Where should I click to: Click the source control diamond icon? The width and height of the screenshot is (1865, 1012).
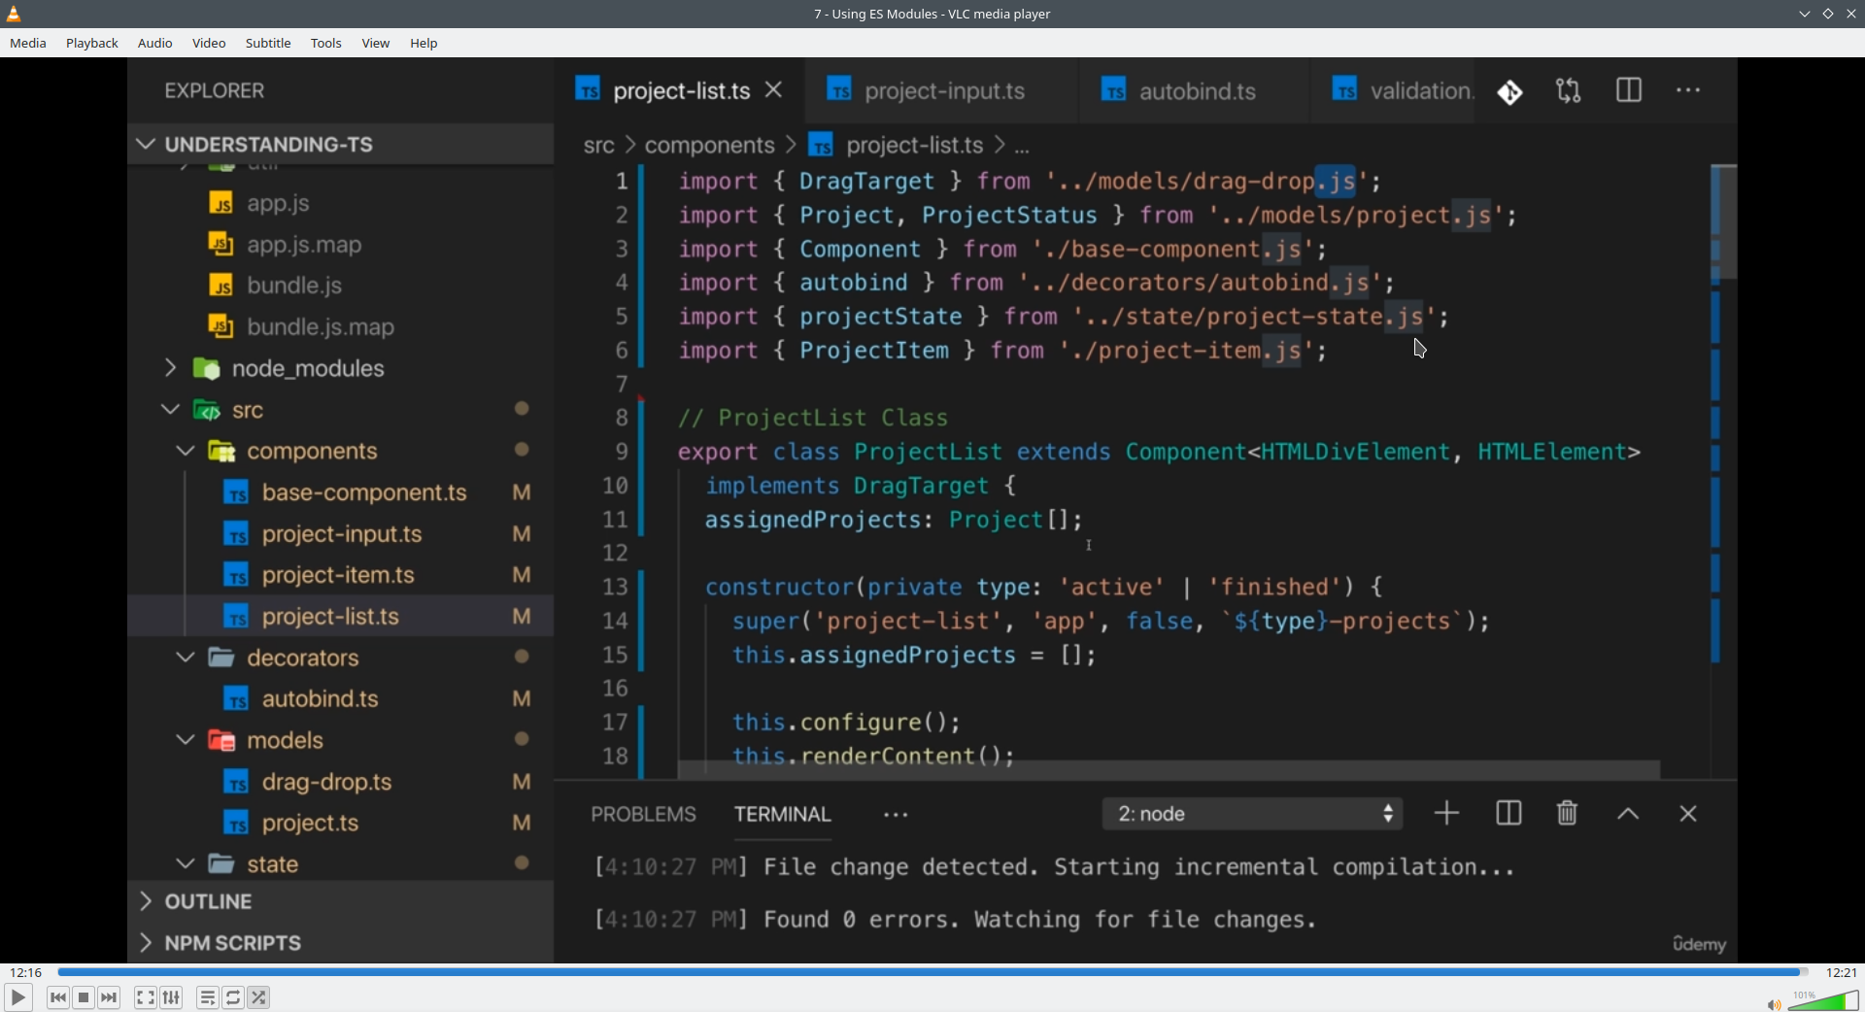point(1510,92)
